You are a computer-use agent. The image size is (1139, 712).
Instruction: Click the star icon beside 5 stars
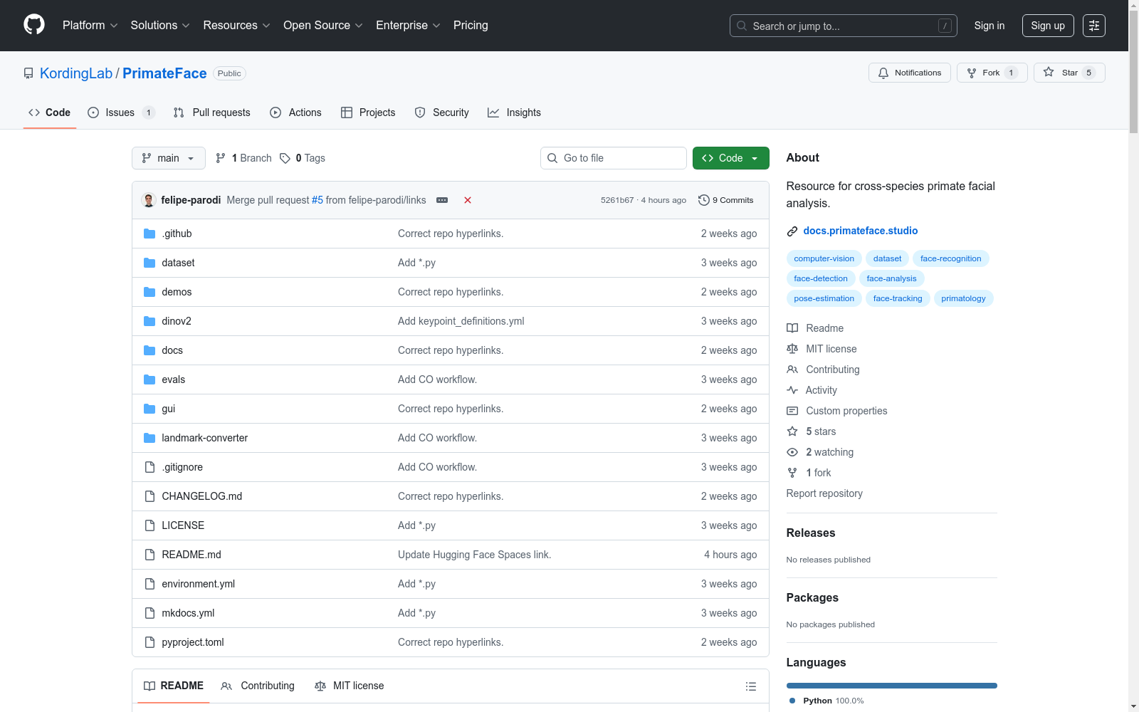[x=792, y=431]
